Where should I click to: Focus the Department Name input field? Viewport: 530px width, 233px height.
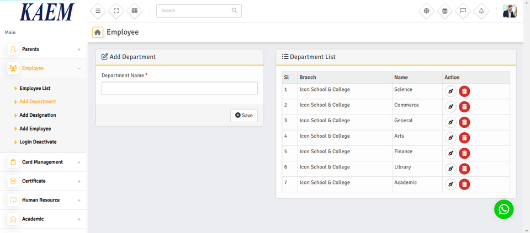(x=179, y=89)
